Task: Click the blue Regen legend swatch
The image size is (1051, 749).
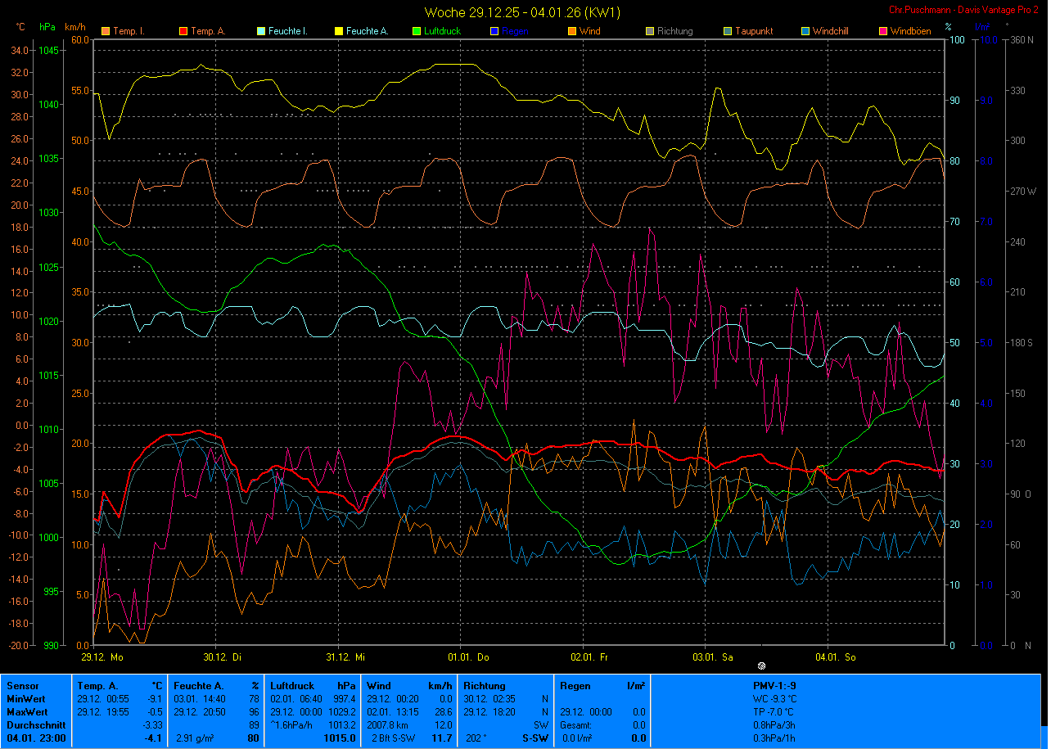Action: 494,32
